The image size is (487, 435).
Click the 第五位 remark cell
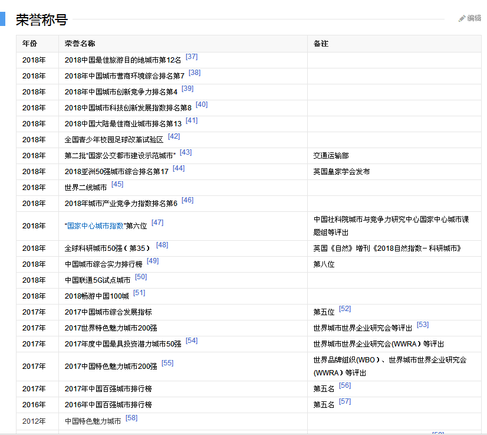(x=324, y=312)
